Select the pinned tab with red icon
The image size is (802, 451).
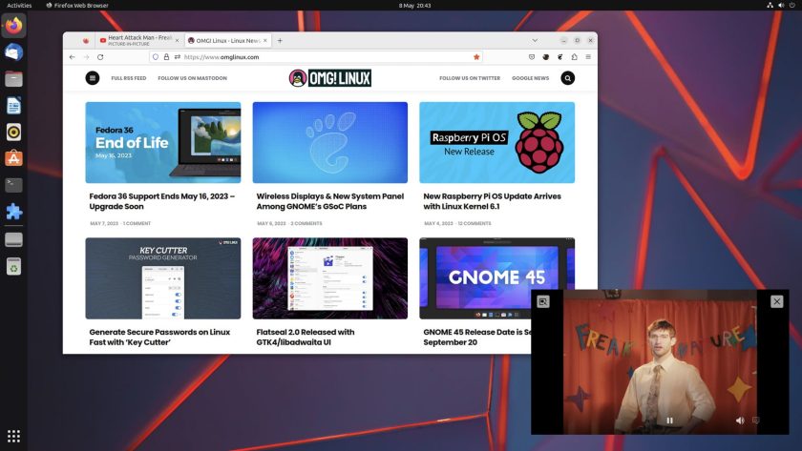pyautogui.click(x=86, y=40)
